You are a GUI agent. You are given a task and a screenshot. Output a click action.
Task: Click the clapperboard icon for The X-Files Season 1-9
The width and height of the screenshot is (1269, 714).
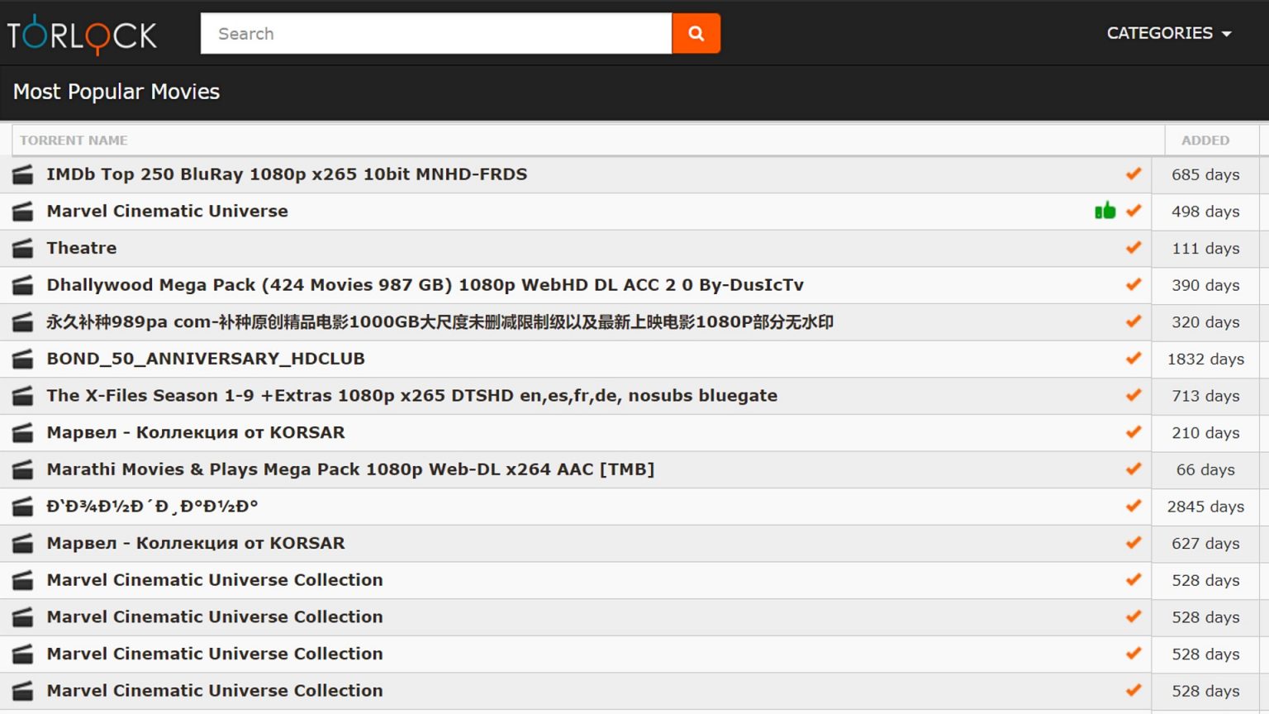tap(21, 396)
